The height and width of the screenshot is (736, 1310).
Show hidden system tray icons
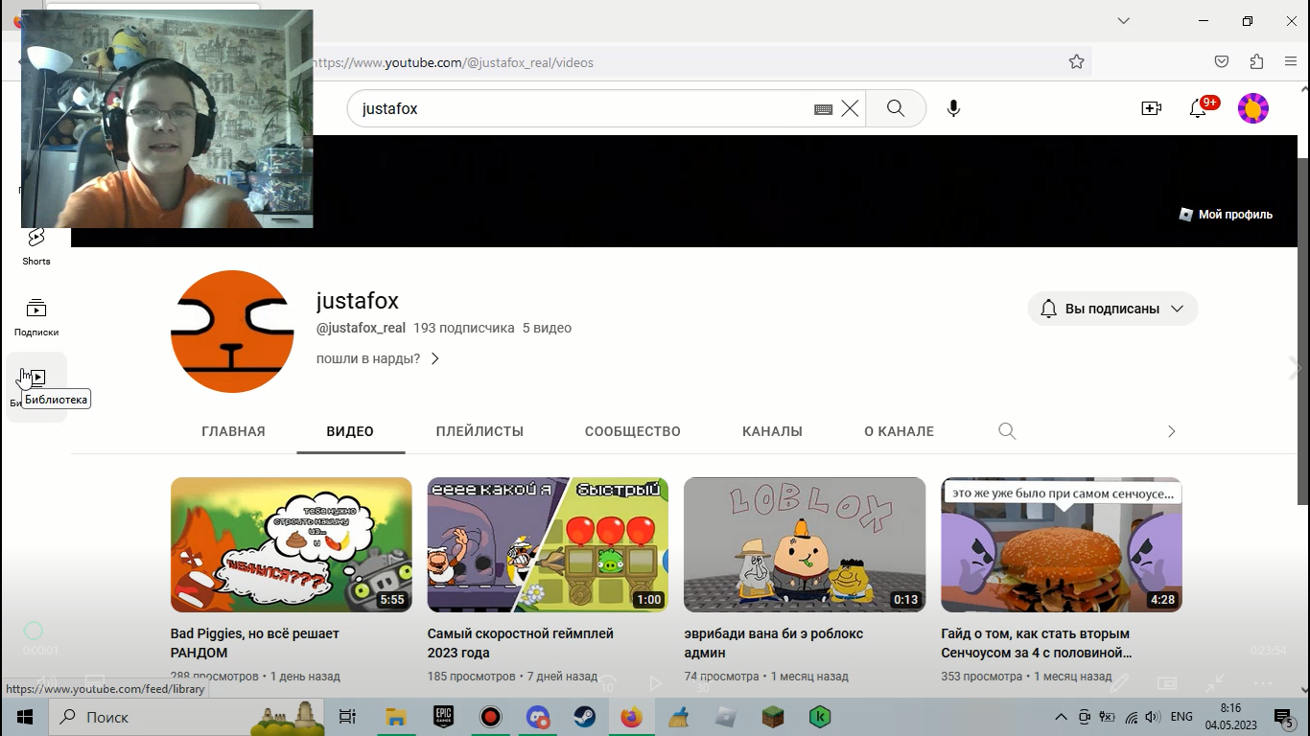pyautogui.click(x=1061, y=717)
